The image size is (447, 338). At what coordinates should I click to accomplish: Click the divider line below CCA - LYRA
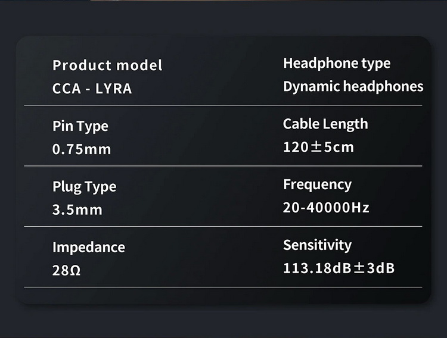tap(223, 105)
